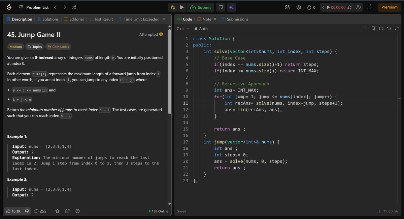Click the '45. Jump Game II' title
Image resolution: width=404 pixels, height=219 pixels.
pyautogui.click(x=34, y=35)
